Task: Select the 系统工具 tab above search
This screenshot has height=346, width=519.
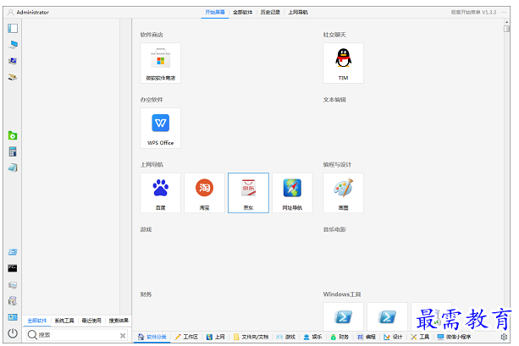Action: [64, 321]
